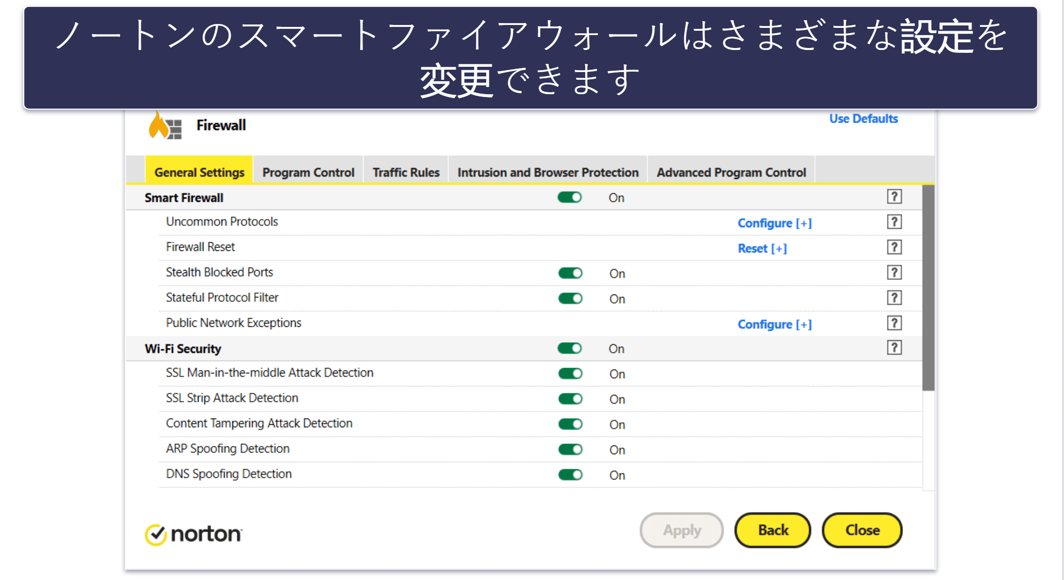Click the SSL Strip Attack Detection label

tap(232, 398)
